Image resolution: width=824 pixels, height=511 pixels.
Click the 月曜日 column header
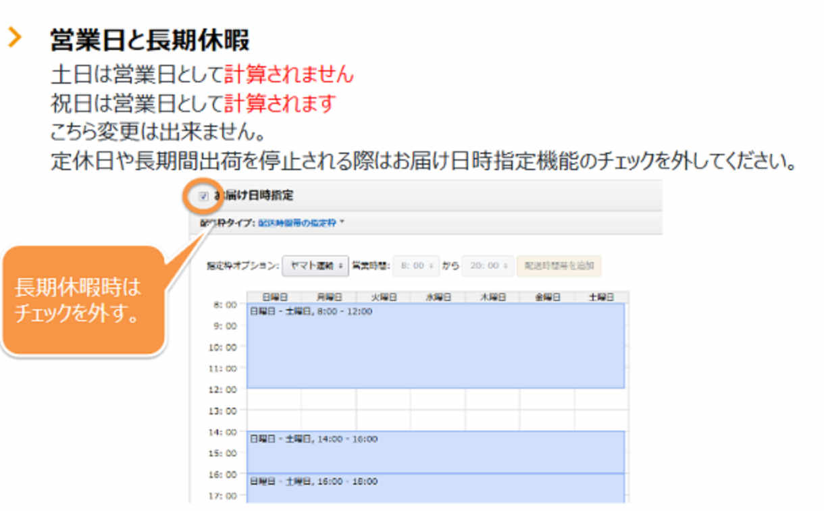(328, 297)
